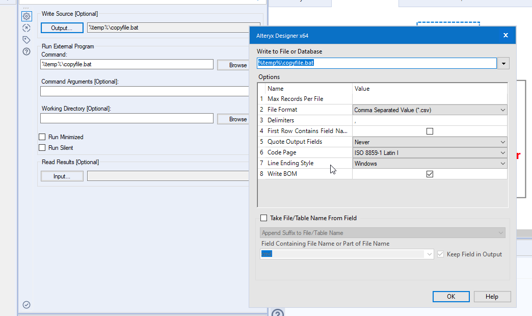Open the Configuration gear icon
Image resolution: width=532 pixels, height=316 pixels.
click(26, 16)
